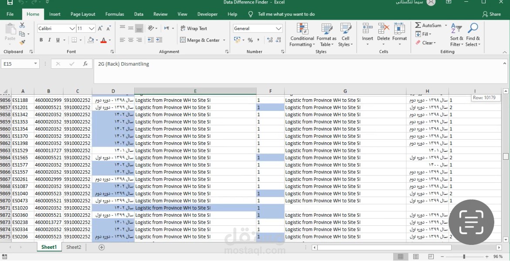This screenshot has width=510, height=261.
Task: Click the Share button
Action: (x=491, y=14)
